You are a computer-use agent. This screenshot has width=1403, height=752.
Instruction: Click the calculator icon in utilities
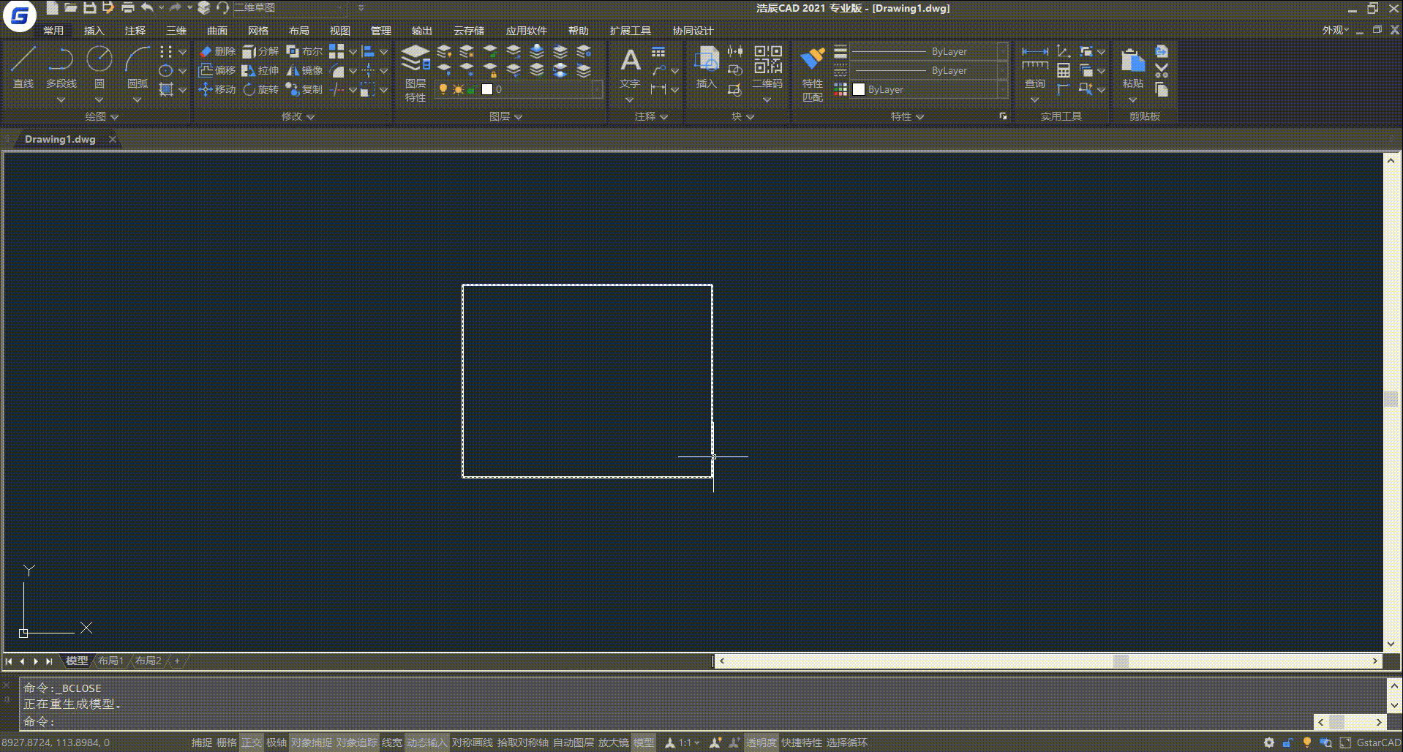click(x=1064, y=70)
